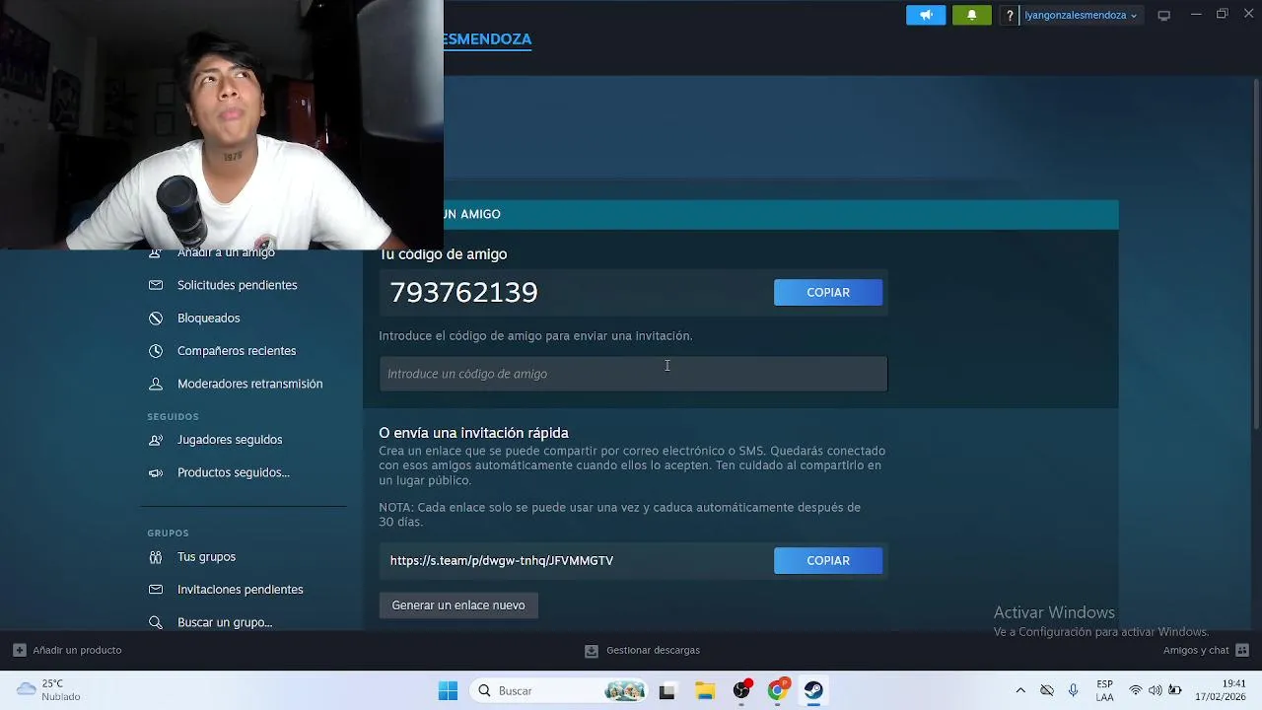Open the ESP LAA language selector
1262x710 pixels.
[x=1105, y=690]
